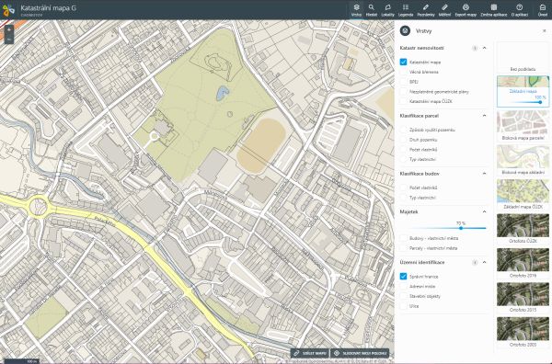
Task: Select the Bloková mapa parcelní basemap
Action: pyautogui.click(x=523, y=126)
